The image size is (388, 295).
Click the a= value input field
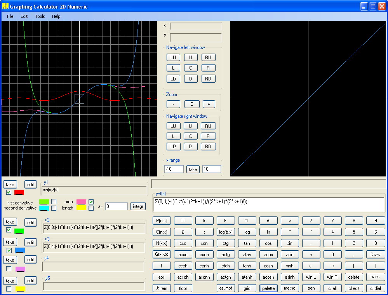click(x=116, y=206)
